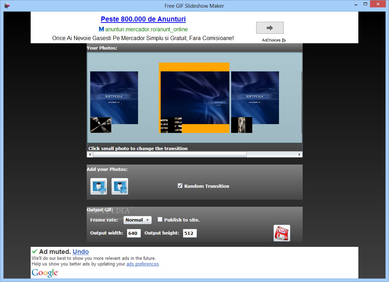This screenshot has width=389, height=282.
Task: Toggle the Random Transition checkbox
Action: pyautogui.click(x=180, y=186)
